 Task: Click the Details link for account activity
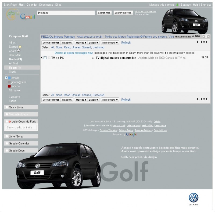point(157,122)
